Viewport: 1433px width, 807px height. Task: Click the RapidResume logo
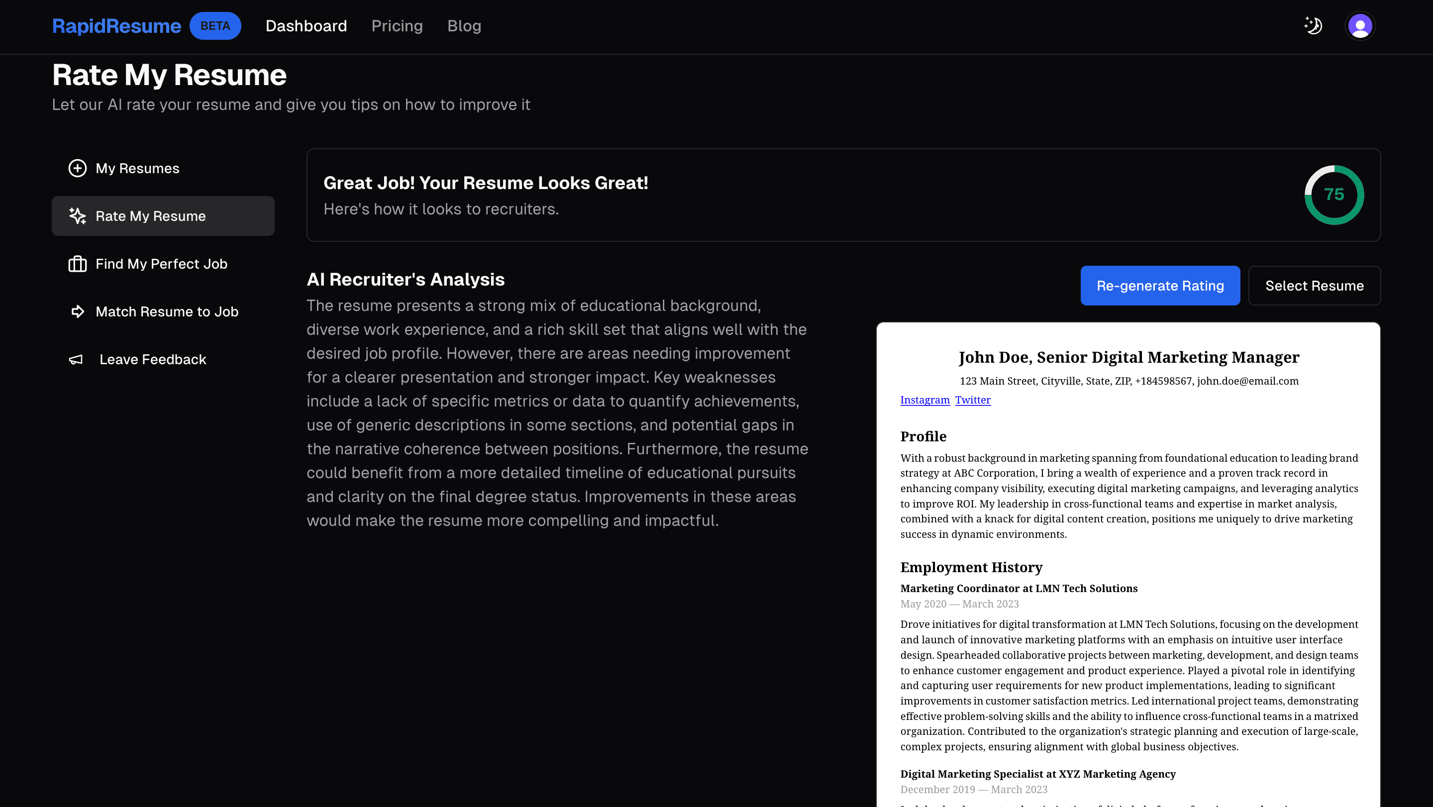click(x=116, y=25)
